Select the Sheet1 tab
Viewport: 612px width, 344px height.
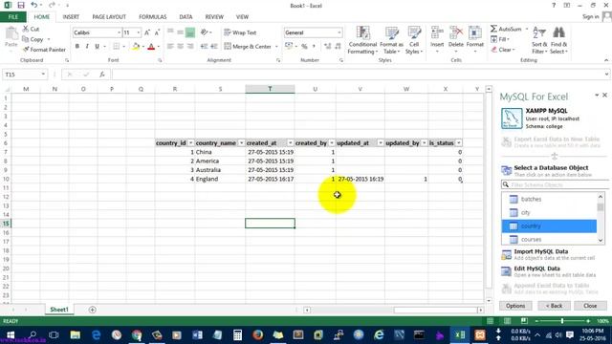click(x=59, y=310)
